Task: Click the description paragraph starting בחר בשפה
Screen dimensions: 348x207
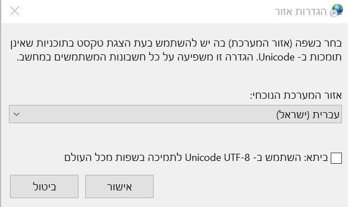Action: point(176,51)
